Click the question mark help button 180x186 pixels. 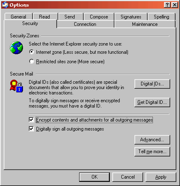167,5
